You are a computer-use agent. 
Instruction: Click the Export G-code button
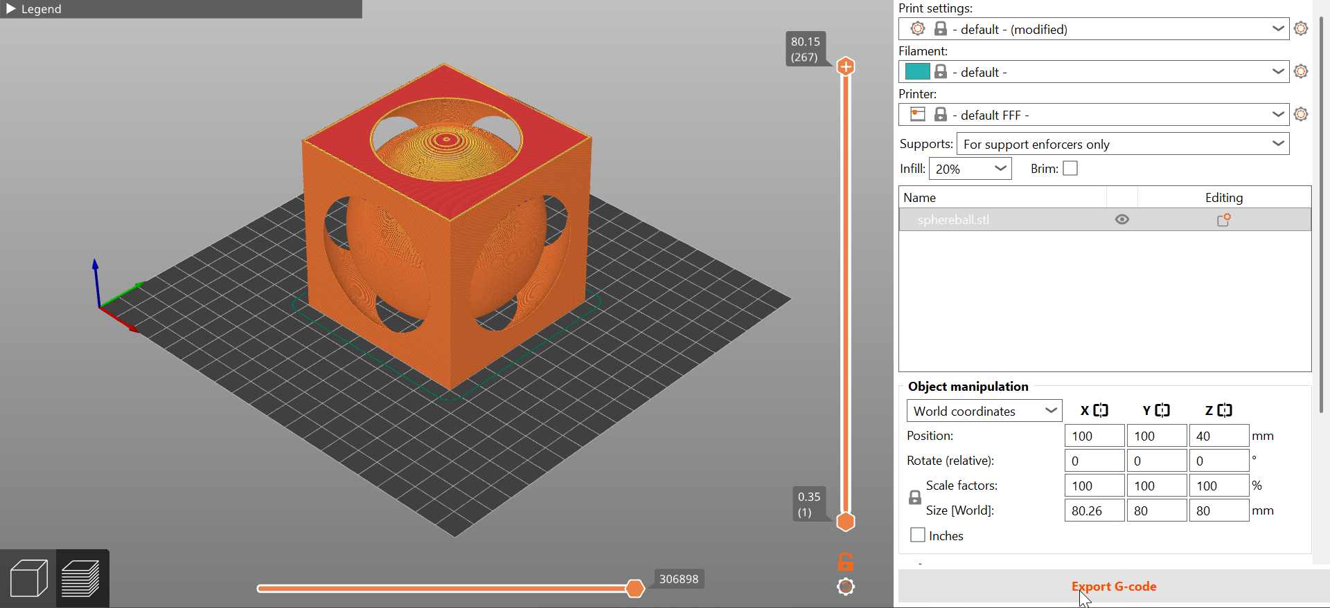click(x=1113, y=587)
